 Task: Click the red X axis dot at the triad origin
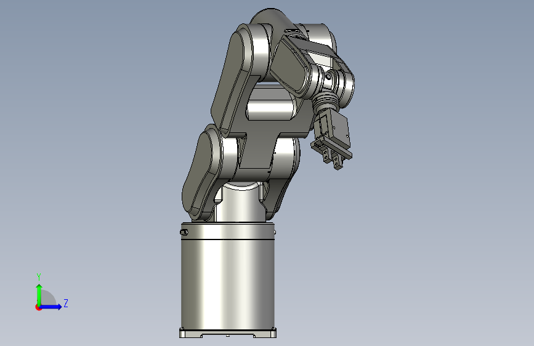[38, 308]
